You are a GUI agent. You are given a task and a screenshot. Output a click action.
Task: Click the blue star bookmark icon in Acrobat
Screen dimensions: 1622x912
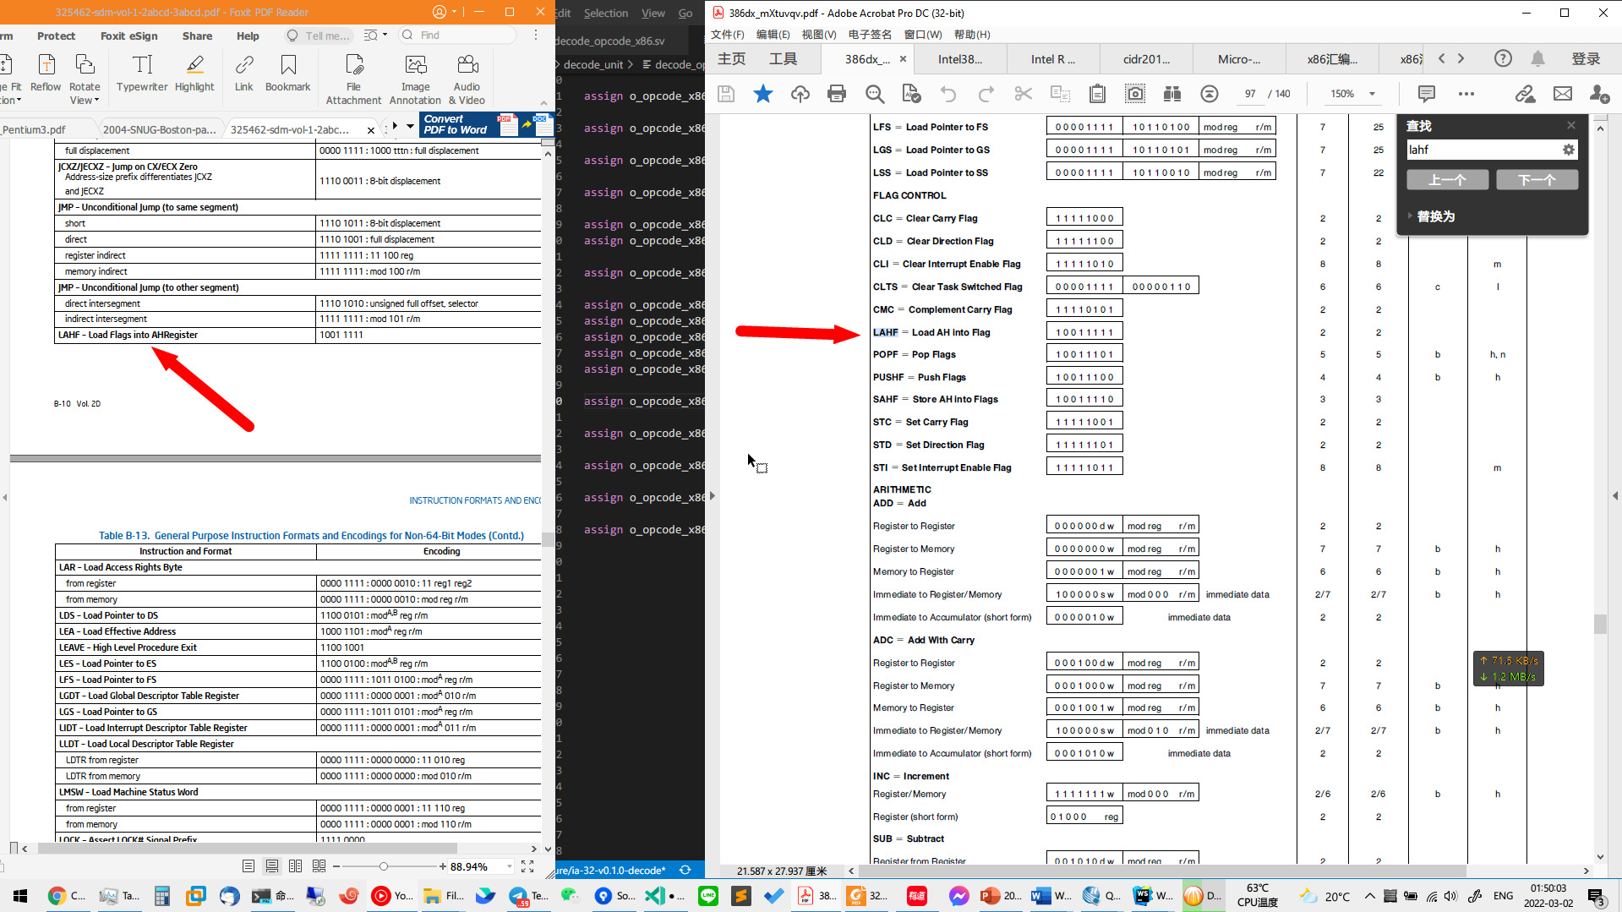[x=762, y=94]
